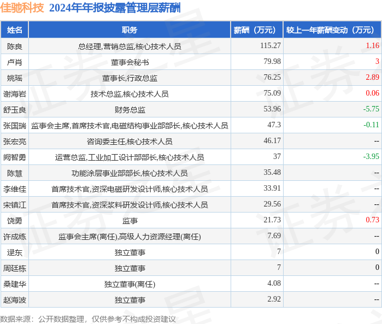382x324 pixels.
Task: Click the salary value 21.73
Action: pos(272,220)
